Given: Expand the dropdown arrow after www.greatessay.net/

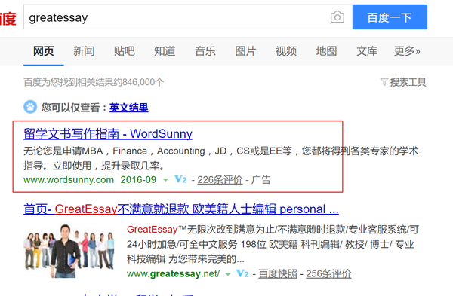Looking at the screenshot, I should coord(228,274).
